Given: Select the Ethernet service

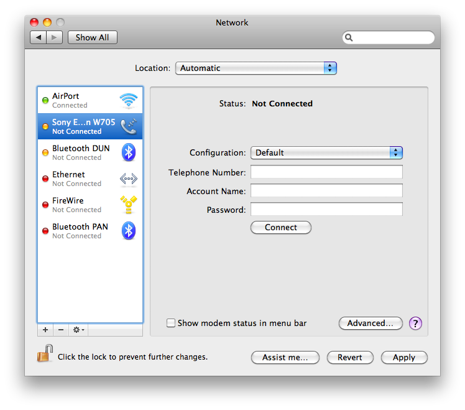Looking at the screenshot, I should [90, 179].
